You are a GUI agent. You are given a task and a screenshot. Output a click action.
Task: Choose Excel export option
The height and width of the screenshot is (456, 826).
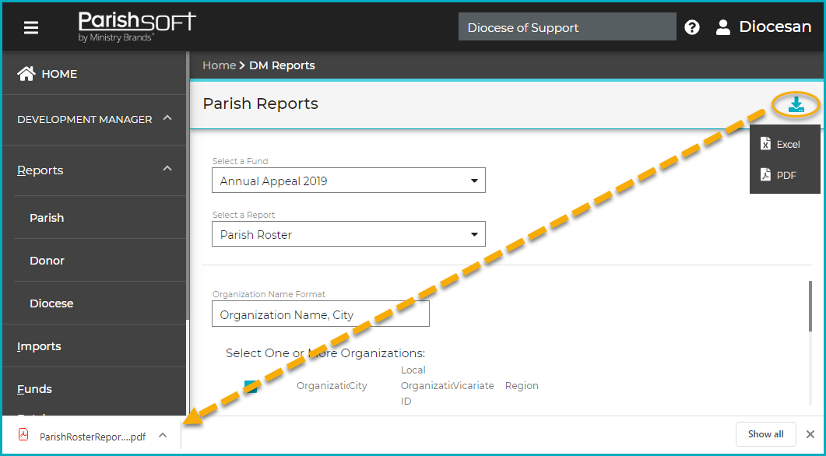[785, 144]
